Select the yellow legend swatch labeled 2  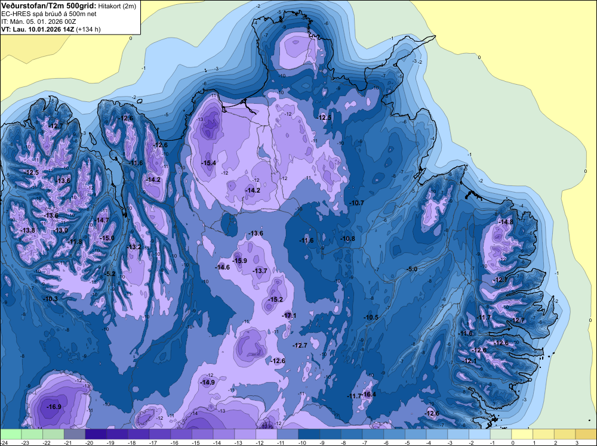pyautogui.click(x=565, y=434)
